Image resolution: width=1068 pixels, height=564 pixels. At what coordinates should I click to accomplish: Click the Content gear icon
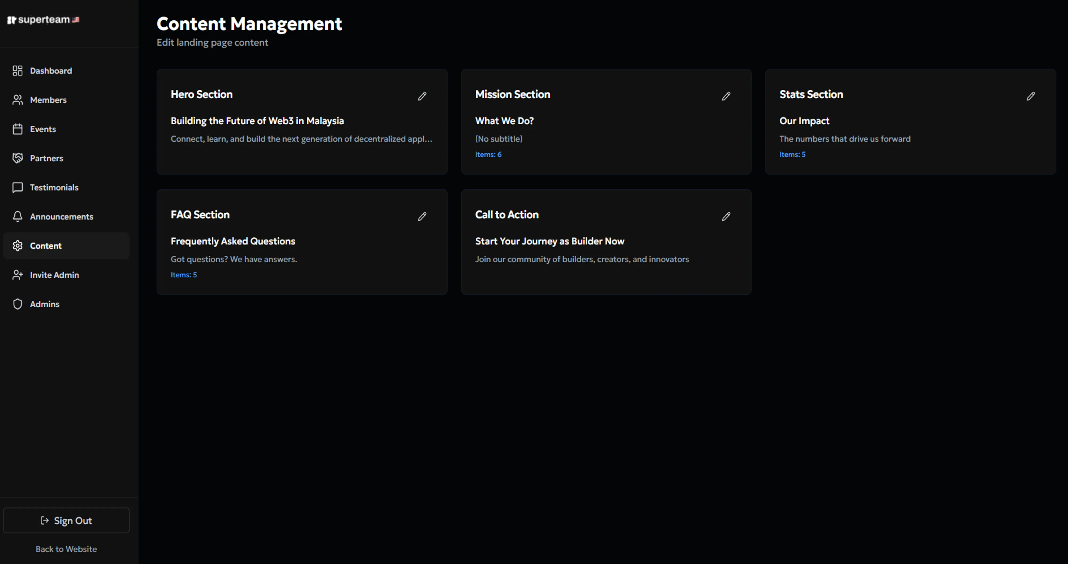pyautogui.click(x=17, y=245)
